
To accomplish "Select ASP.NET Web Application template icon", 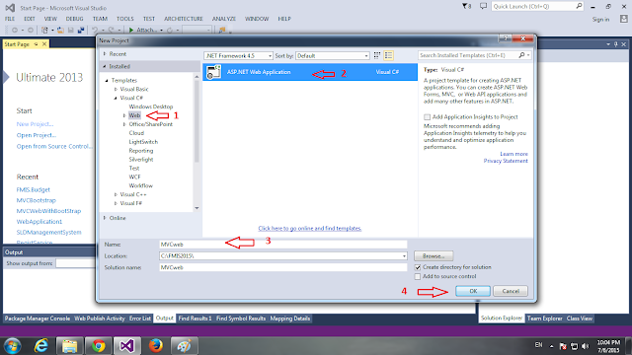I will [x=213, y=72].
